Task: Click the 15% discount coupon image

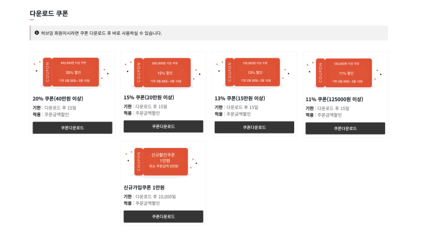Action: (x=163, y=73)
